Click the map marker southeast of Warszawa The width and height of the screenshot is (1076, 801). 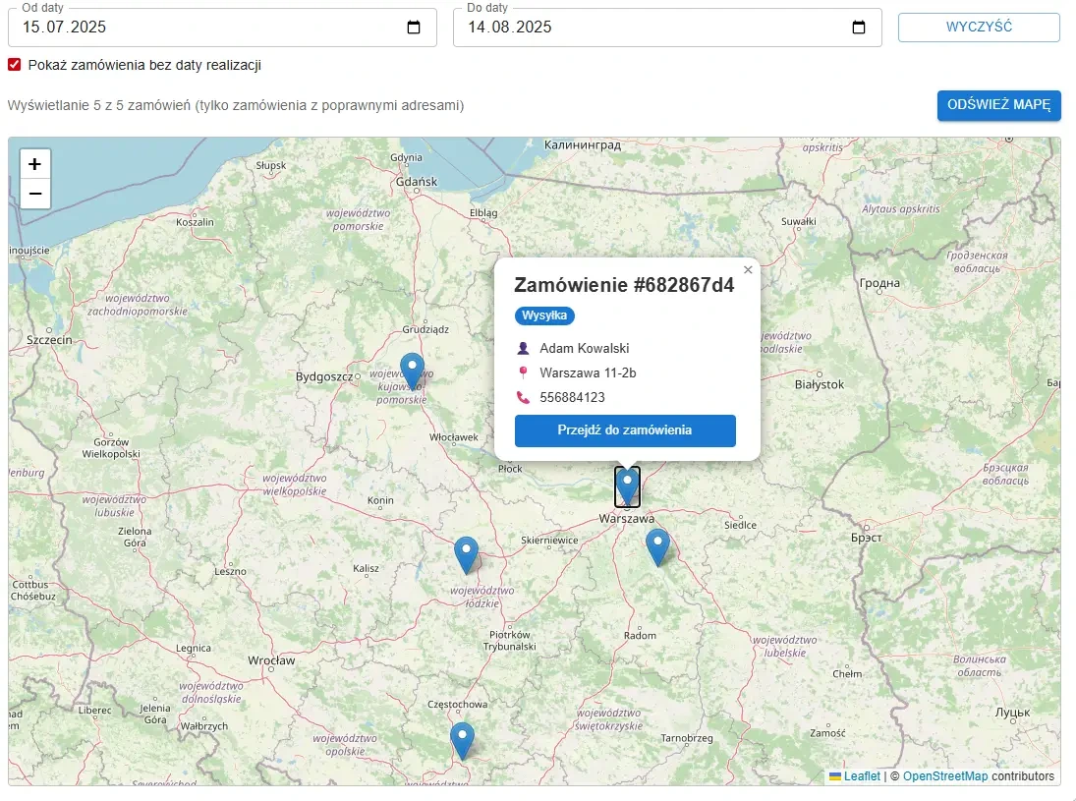click(x=657, y=547)
